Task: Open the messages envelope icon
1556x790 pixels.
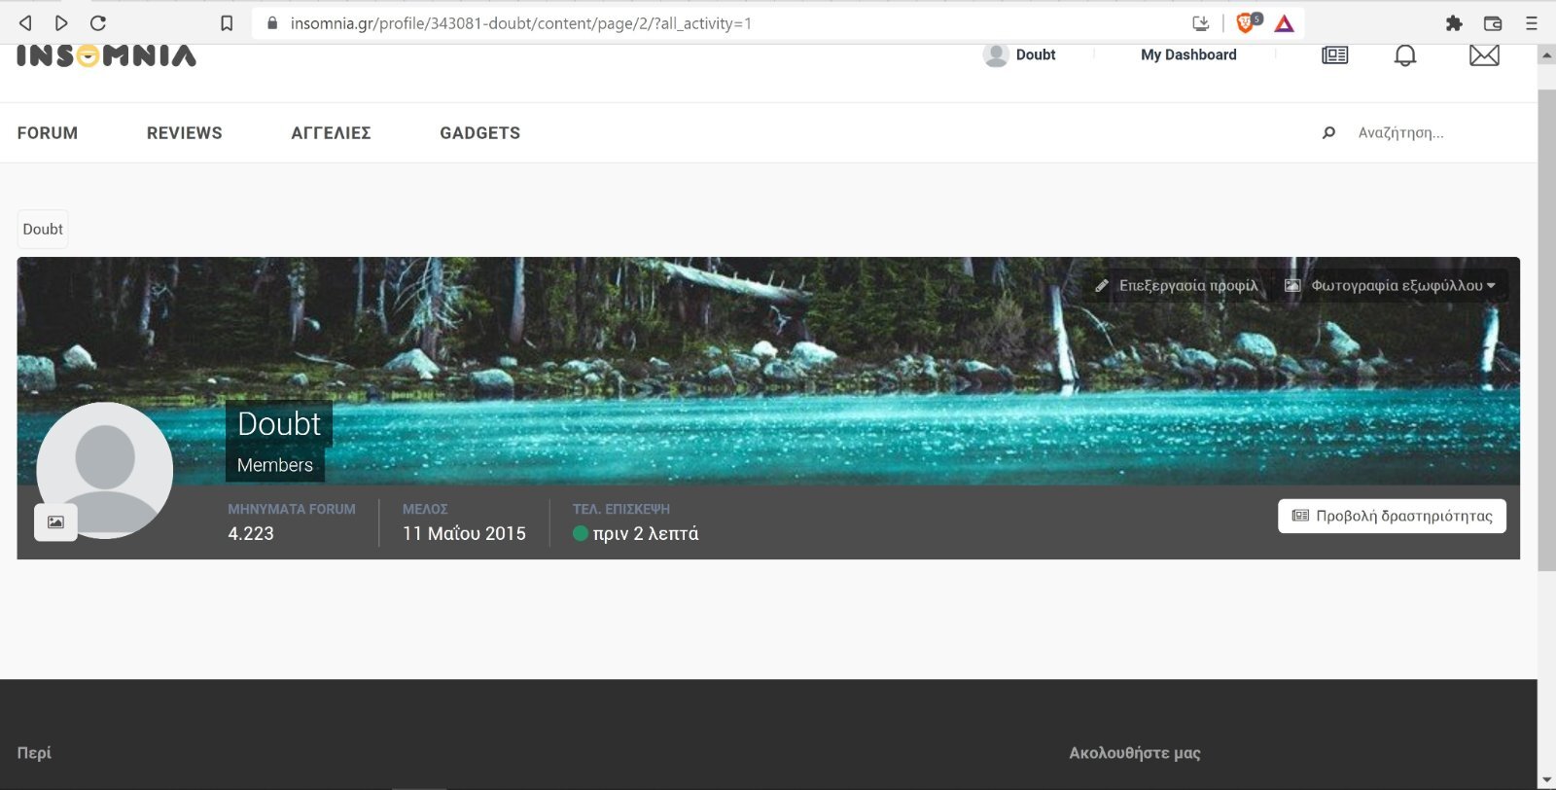Action: tap(1484, 55)
